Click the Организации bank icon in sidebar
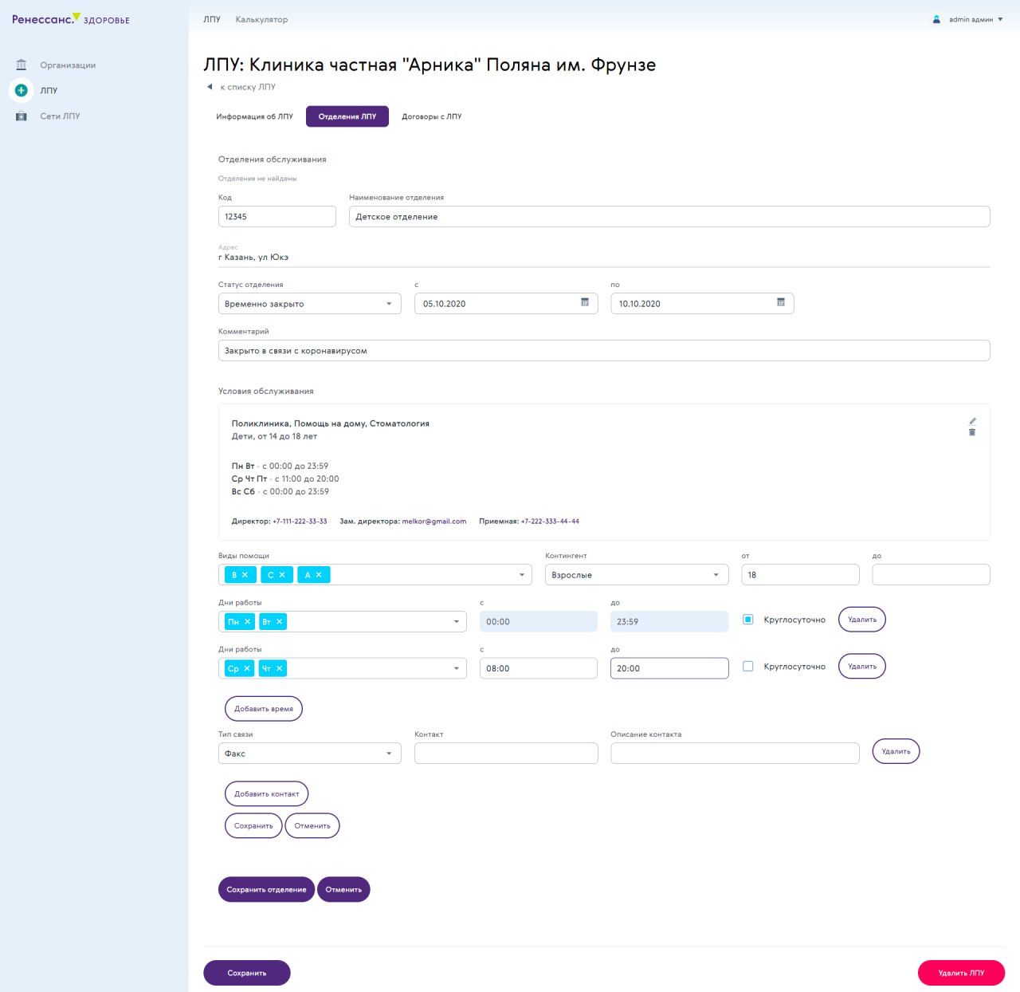The image size is (1020, 992). tap(22, 65)
